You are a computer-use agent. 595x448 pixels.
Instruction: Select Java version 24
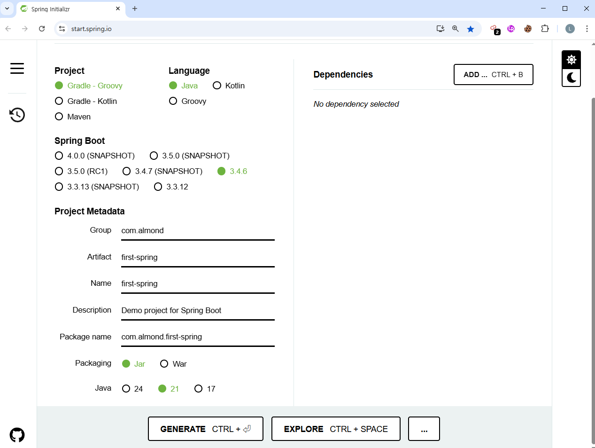click(x=132, y=389)
